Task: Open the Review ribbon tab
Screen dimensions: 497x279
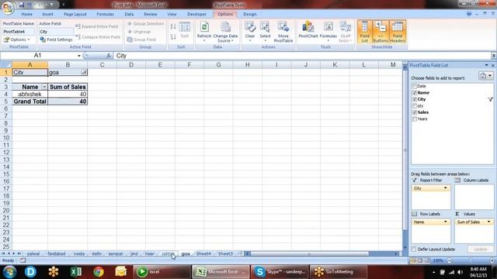Action: 151,14
